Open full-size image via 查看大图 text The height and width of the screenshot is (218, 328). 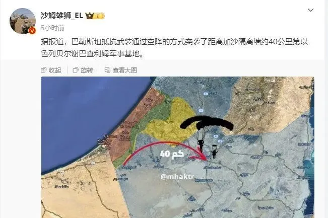pyautogui.click(x=124, y=70)
